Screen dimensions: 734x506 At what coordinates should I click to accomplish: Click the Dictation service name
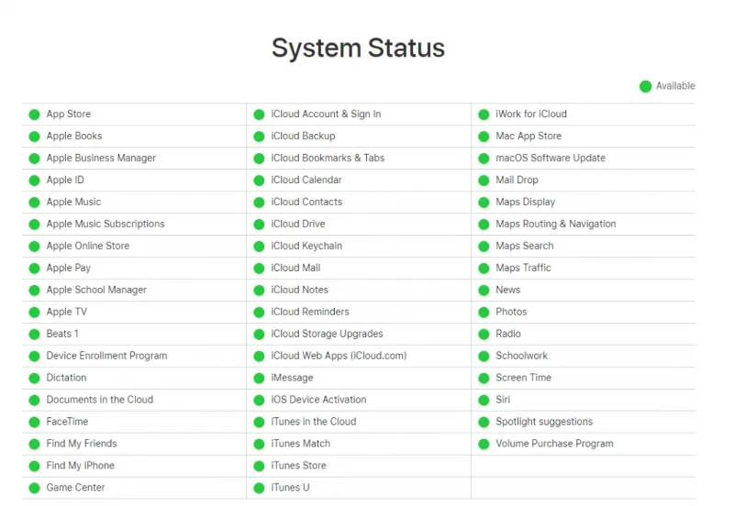[66, 378]
